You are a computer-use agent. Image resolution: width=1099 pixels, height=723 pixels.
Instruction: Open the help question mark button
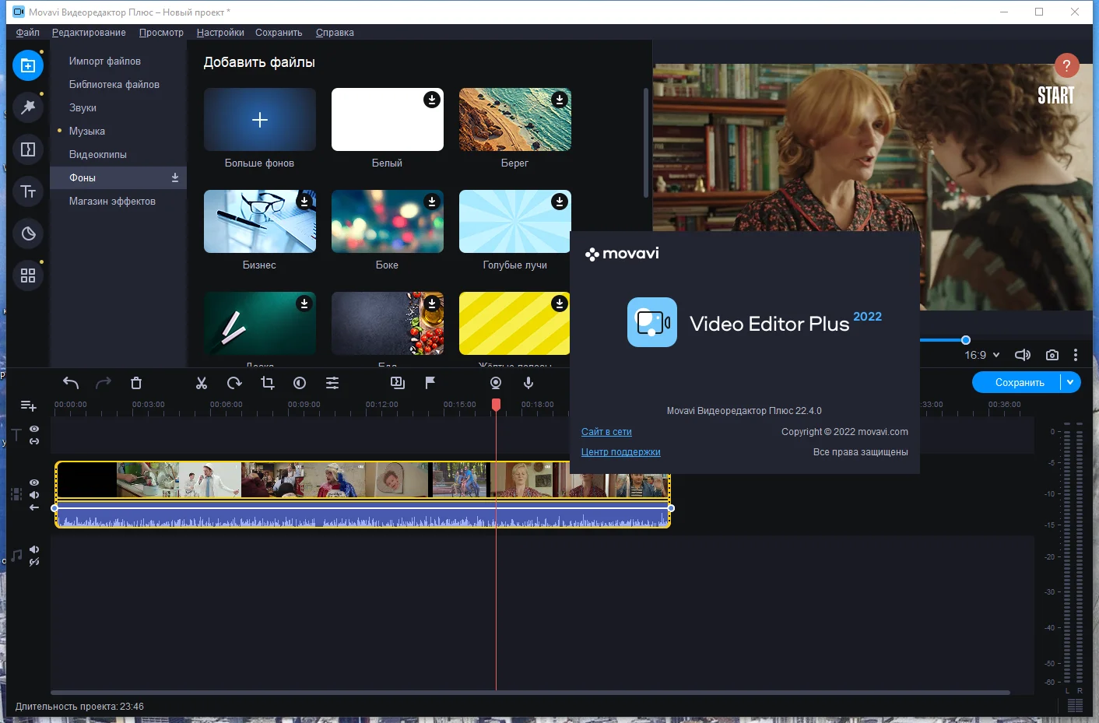click(1066, 66)
